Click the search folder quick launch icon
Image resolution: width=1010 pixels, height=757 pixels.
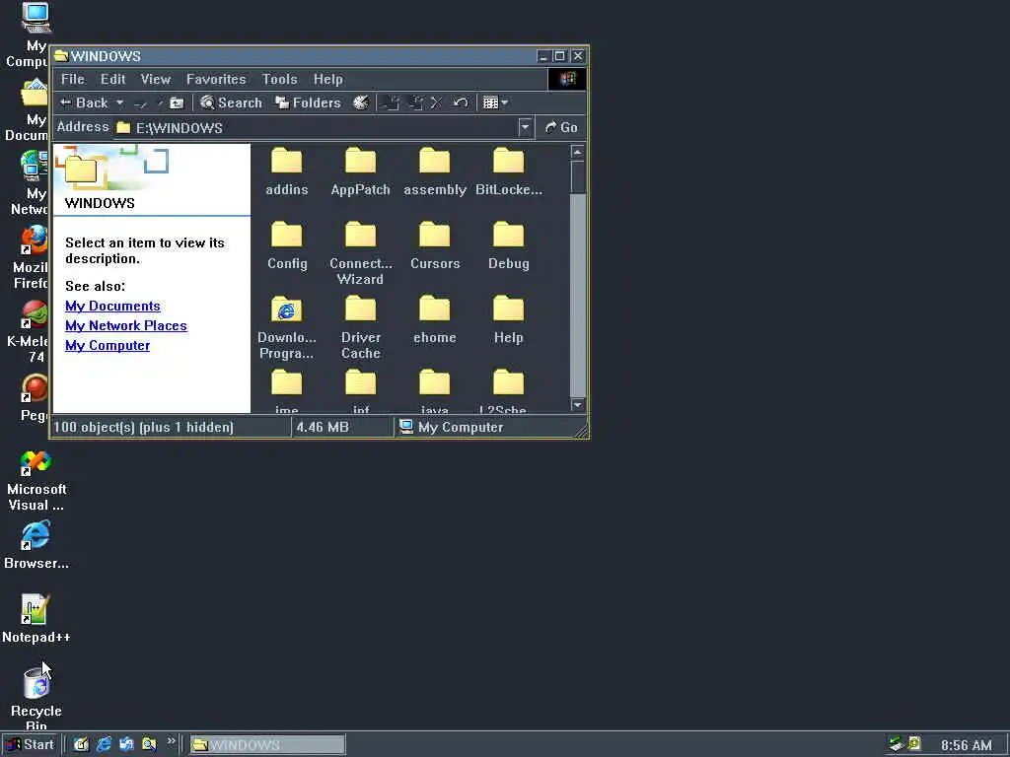[149, 745]
